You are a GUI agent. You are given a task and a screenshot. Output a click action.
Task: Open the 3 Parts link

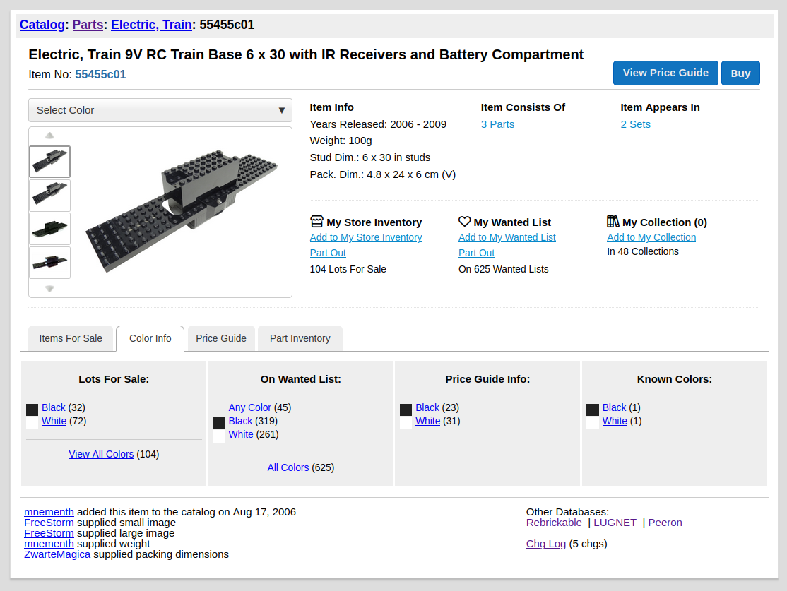[497, 124]
